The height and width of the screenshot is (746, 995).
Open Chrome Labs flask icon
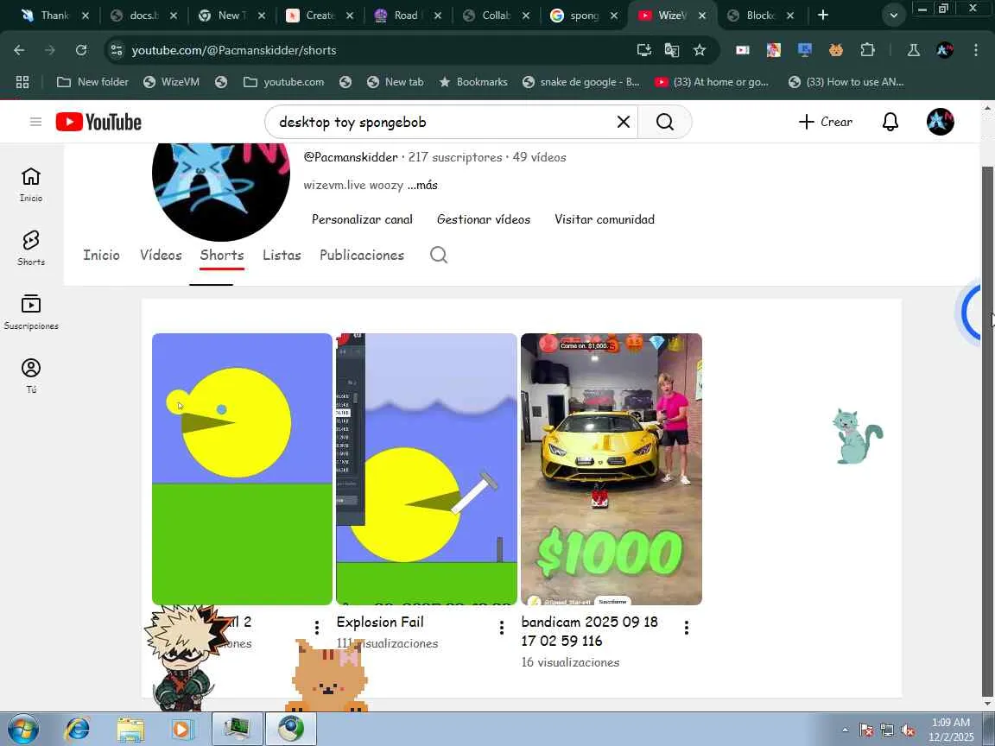point(913,50)
